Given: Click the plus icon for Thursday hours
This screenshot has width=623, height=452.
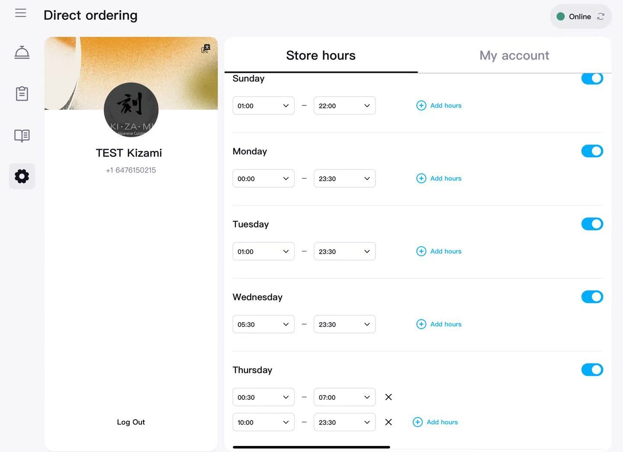Looking at the screenshot, I should click(418, 422).
